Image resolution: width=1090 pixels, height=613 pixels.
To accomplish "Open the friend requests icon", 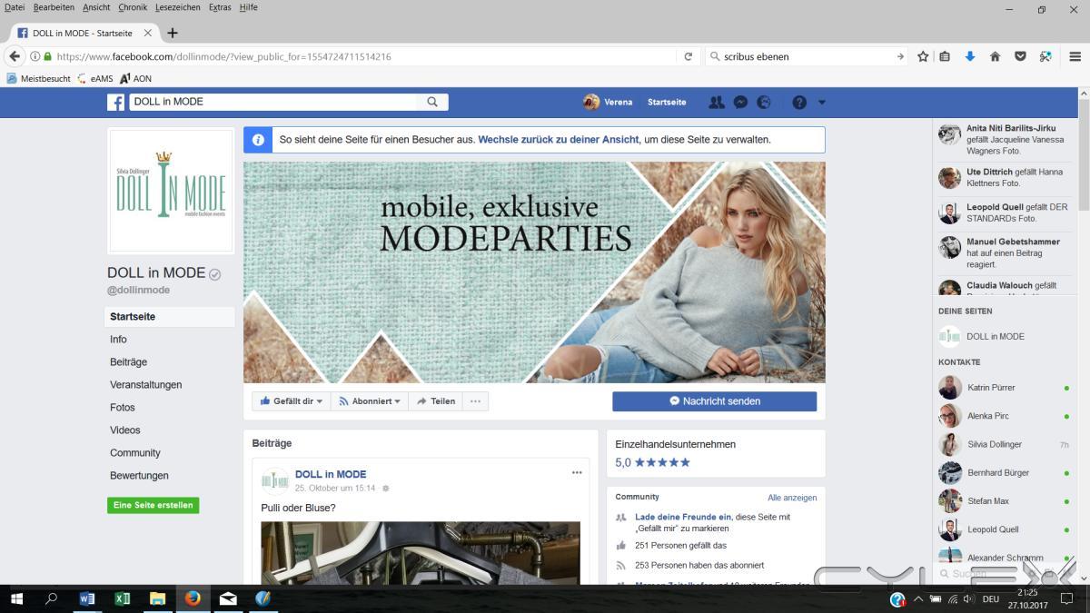I will click(717, 103).
